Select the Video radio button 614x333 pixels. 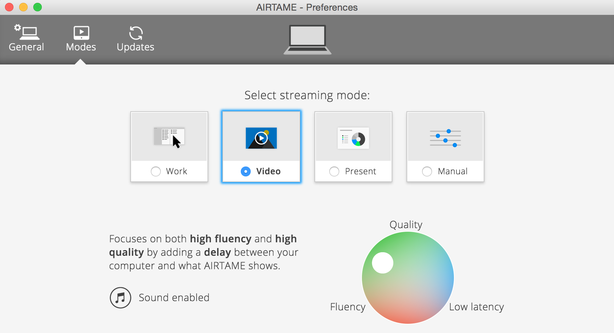[x=246, y=171]
